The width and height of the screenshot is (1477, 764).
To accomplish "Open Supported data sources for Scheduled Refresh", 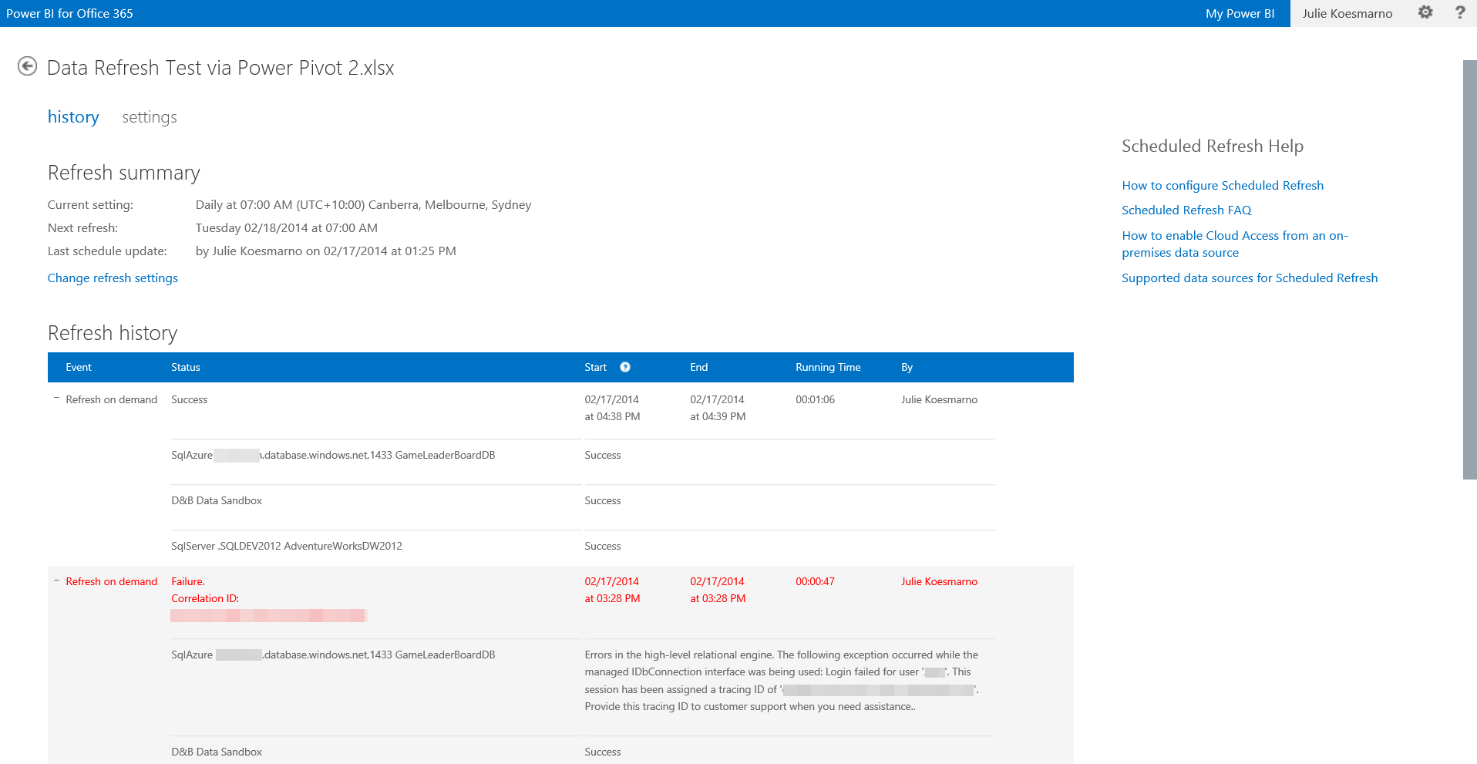I will point(1250,278).
